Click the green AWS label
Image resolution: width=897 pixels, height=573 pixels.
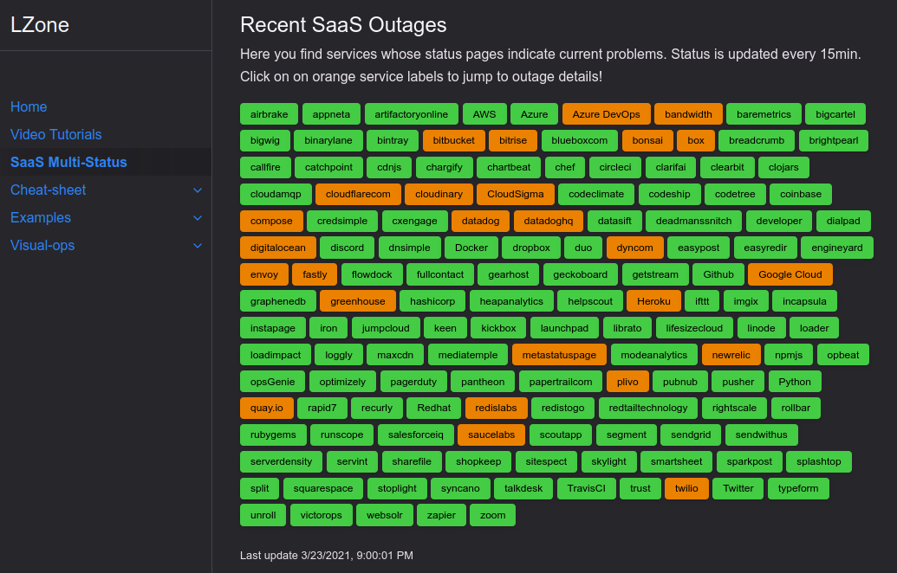pos(484,113)
